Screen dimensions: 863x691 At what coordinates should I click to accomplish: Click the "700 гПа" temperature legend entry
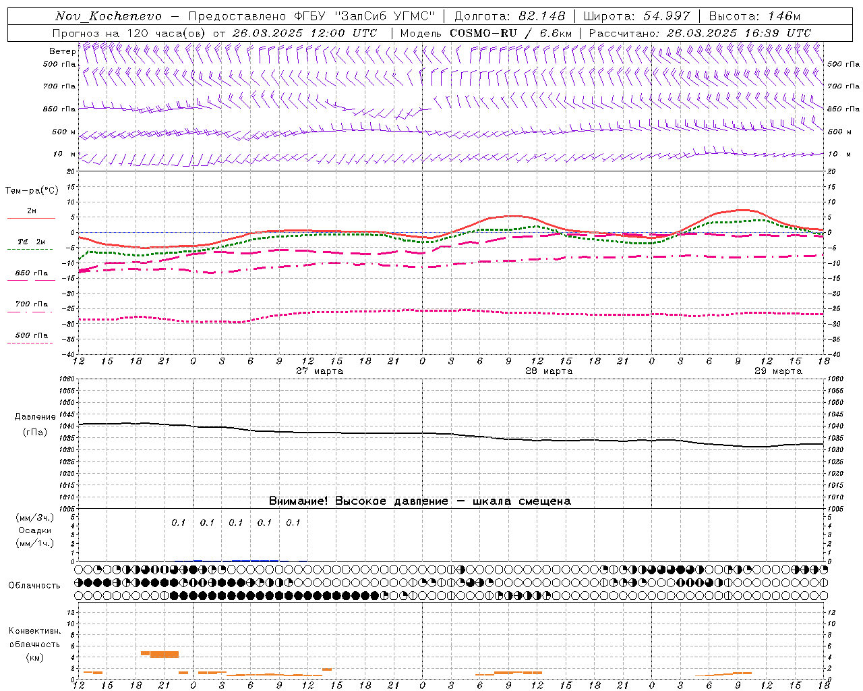tap(32, 304)
